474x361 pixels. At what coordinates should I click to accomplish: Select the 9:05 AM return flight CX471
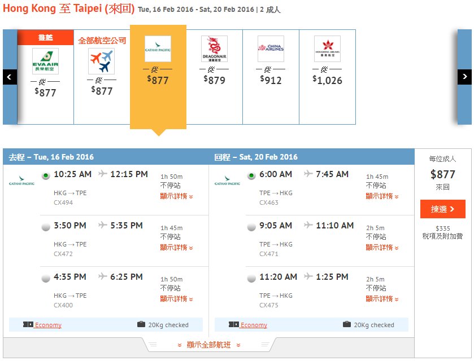click(x=251, y=227)
